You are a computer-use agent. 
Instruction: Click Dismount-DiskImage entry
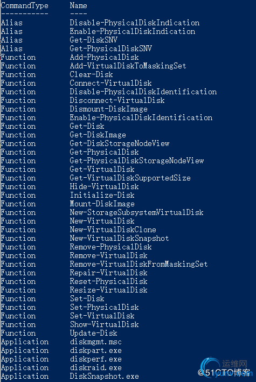tap(109, 109)
